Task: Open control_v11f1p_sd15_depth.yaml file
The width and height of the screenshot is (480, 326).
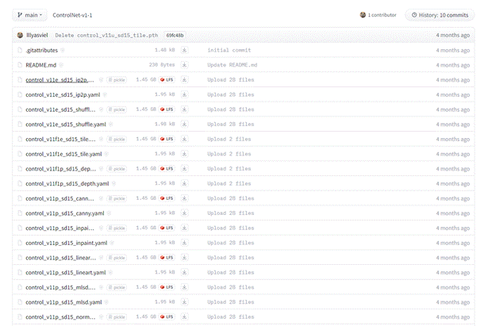Action: tap(67, 183)
